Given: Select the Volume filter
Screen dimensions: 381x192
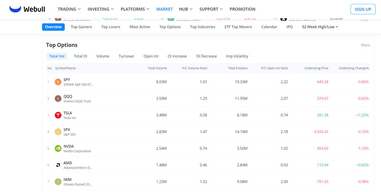Looking at the screenshot, I should pyautogui.click(x=103, y=56).
